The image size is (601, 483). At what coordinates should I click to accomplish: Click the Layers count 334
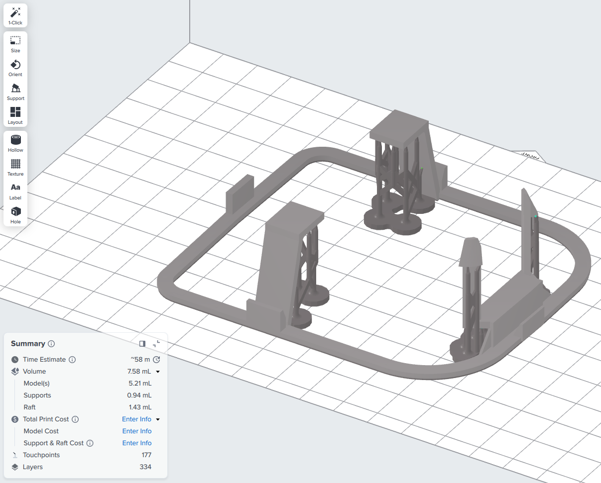coord(146,467)
